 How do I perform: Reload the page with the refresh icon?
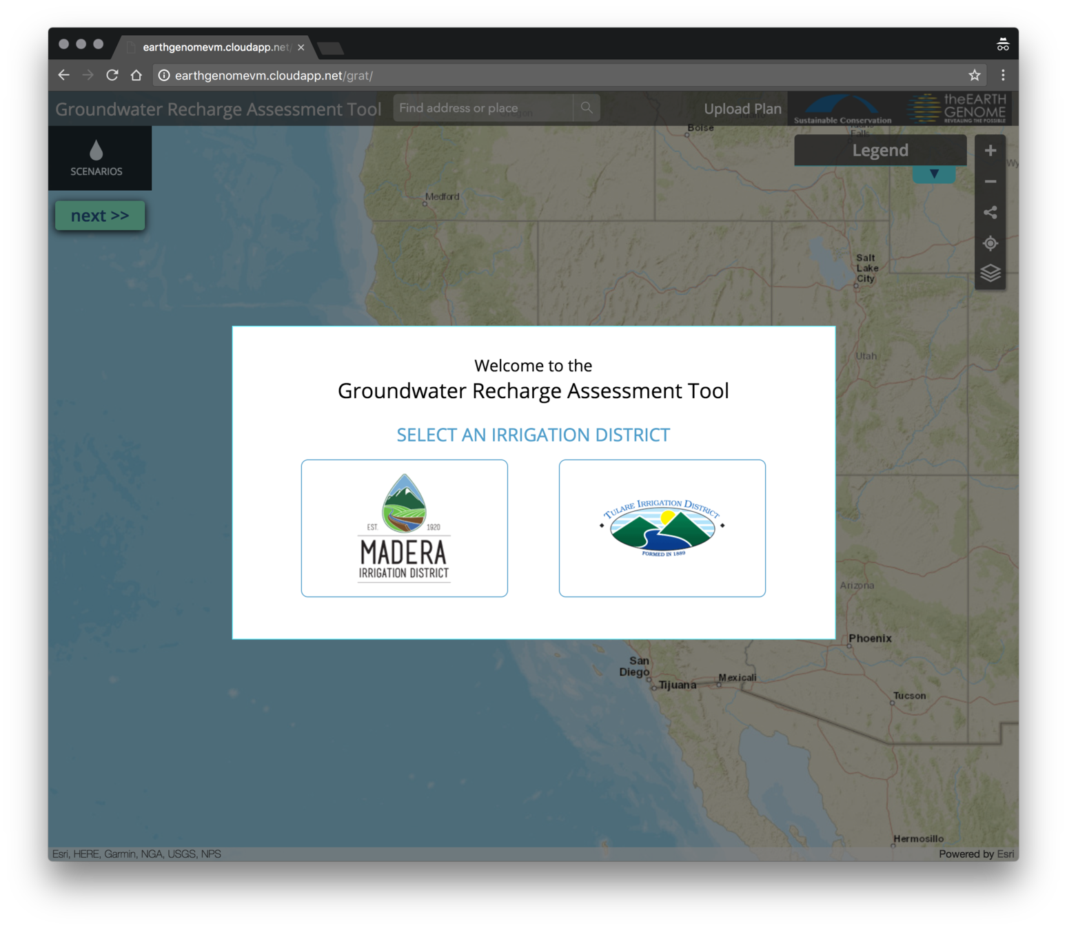(x=112, y=75)
